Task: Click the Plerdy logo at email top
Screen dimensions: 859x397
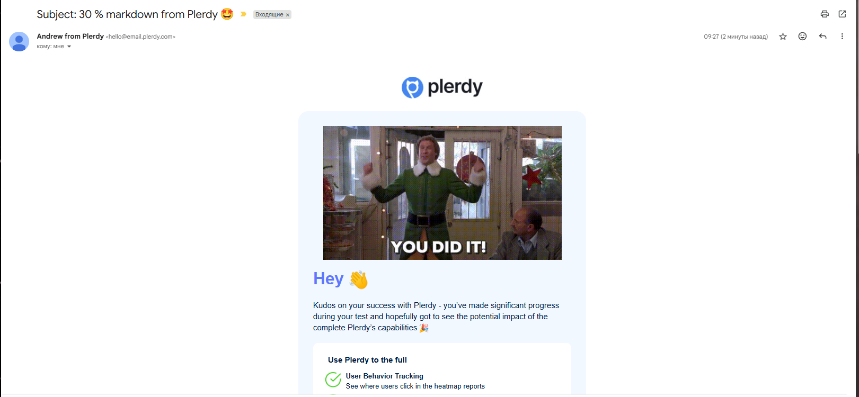Action: point(442,87)
